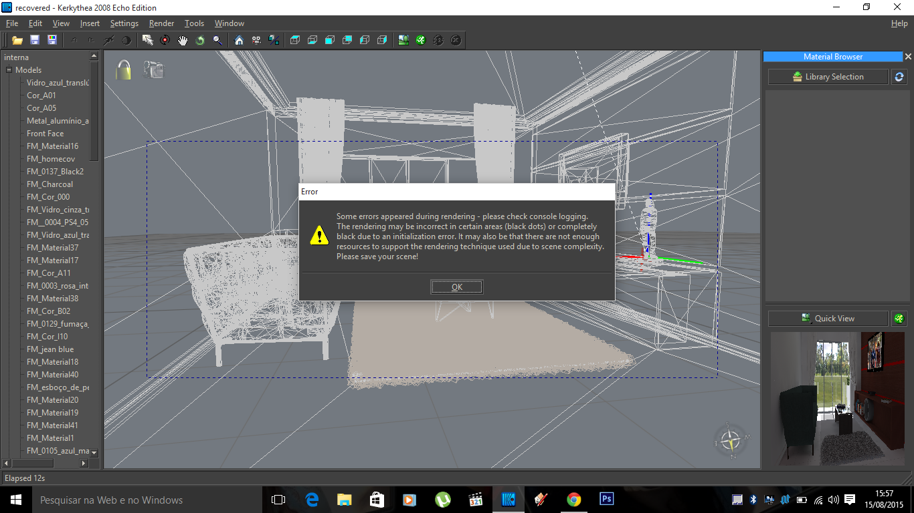Viewport: 914px width, 513px height.
Task: Click the taskbar search box
Action: click(x=147, y=500)
